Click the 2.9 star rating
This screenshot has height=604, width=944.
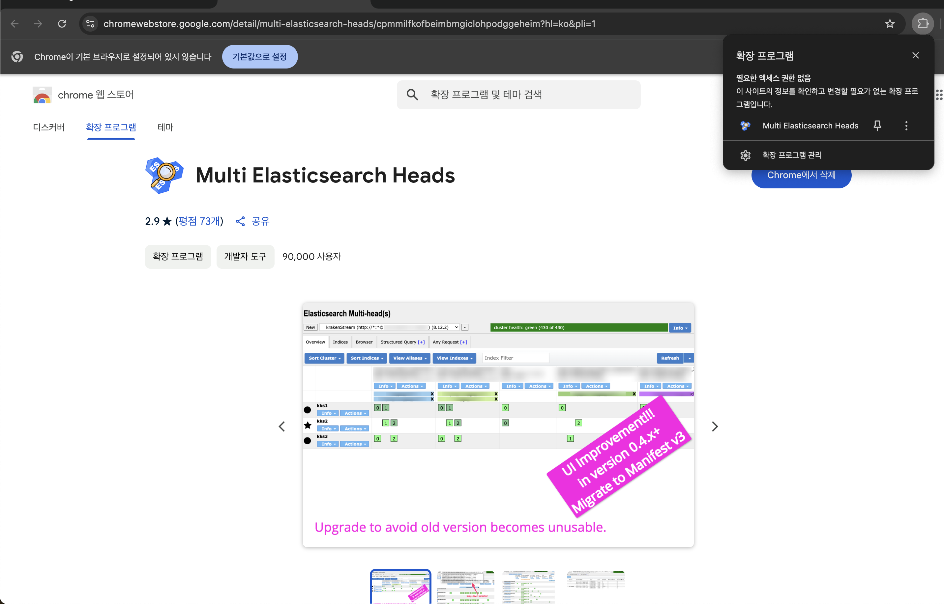158,221
